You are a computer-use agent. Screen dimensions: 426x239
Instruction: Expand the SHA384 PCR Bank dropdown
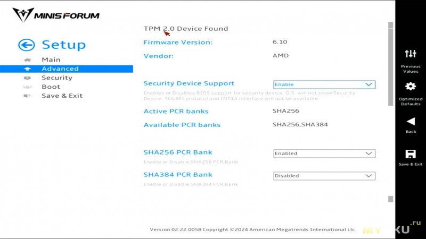(x=324, y=176)
